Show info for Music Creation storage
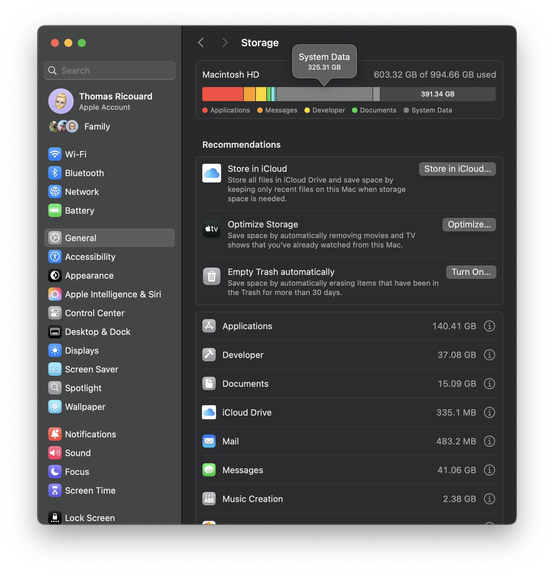554x574 pixels. tap(489, 499)
